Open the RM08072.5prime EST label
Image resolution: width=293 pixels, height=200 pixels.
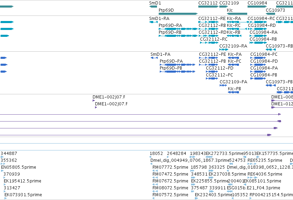pyautogui.click(x=170, y=188)
